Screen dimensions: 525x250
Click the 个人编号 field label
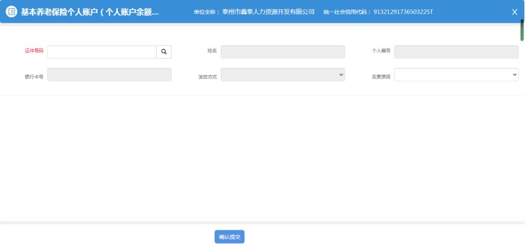[381, 51]
